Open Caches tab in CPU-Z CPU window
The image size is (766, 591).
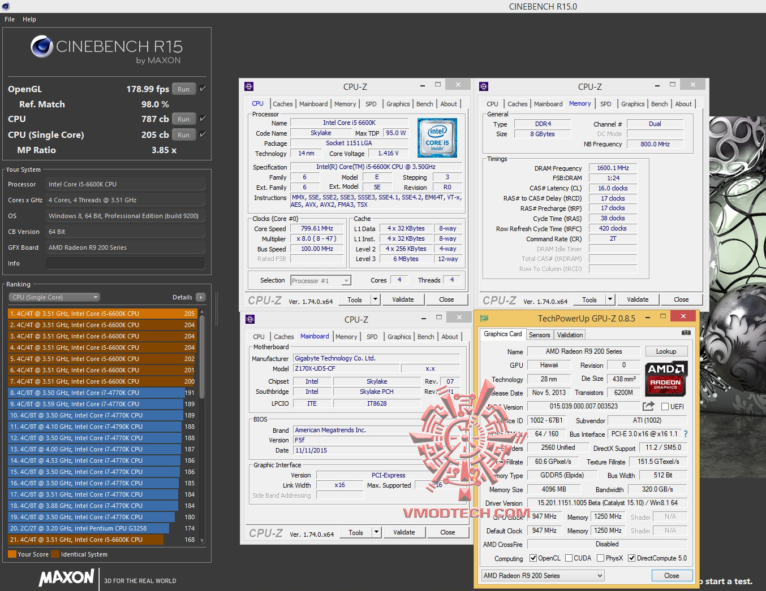tap(283, 104)
